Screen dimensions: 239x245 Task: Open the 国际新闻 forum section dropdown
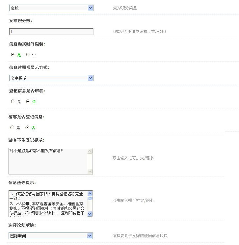click(x=51, y=236)
